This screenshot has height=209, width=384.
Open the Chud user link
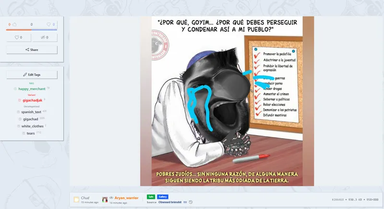coord(85,198)
